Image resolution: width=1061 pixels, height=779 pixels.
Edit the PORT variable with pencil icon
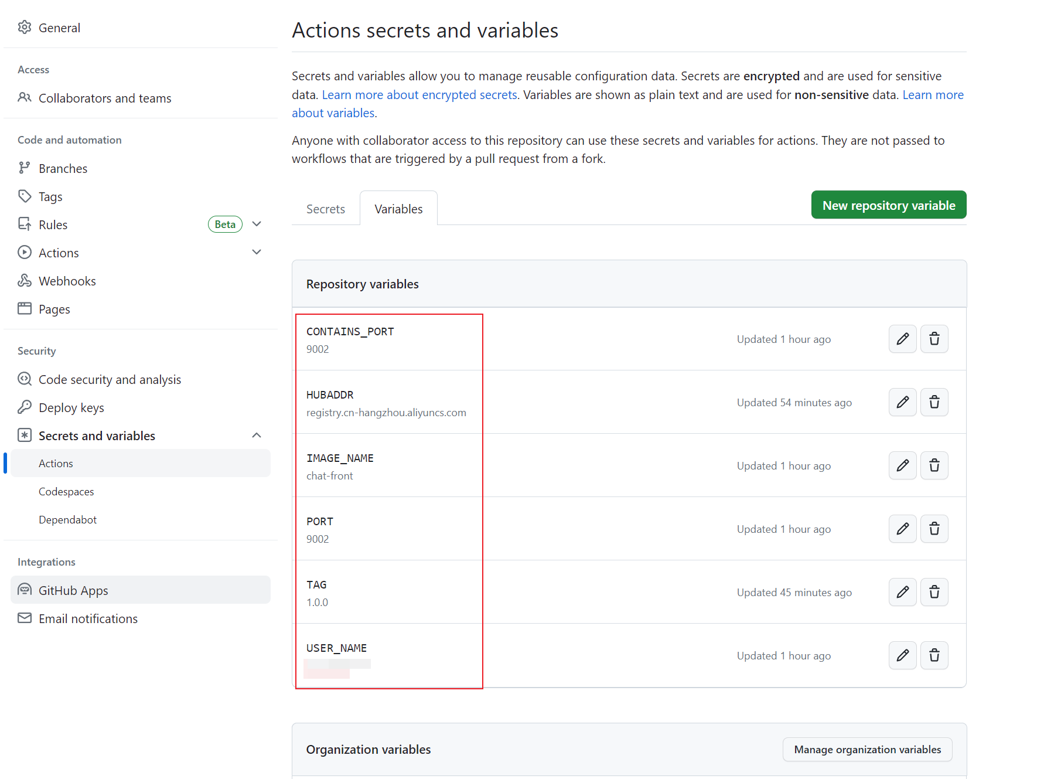click(902, 529)
